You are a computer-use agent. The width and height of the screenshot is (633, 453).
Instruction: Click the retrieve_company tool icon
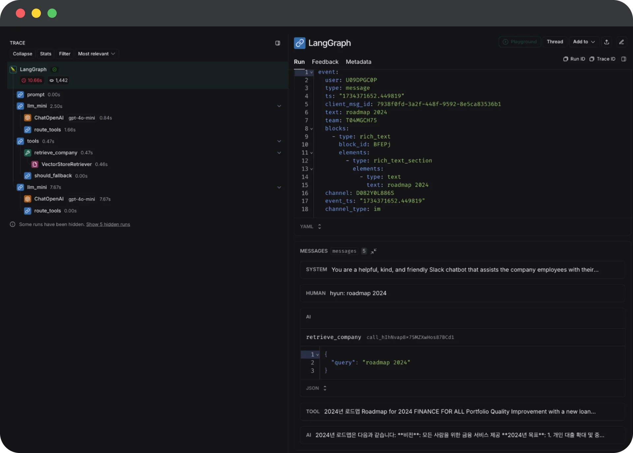(x=28, y=153)
